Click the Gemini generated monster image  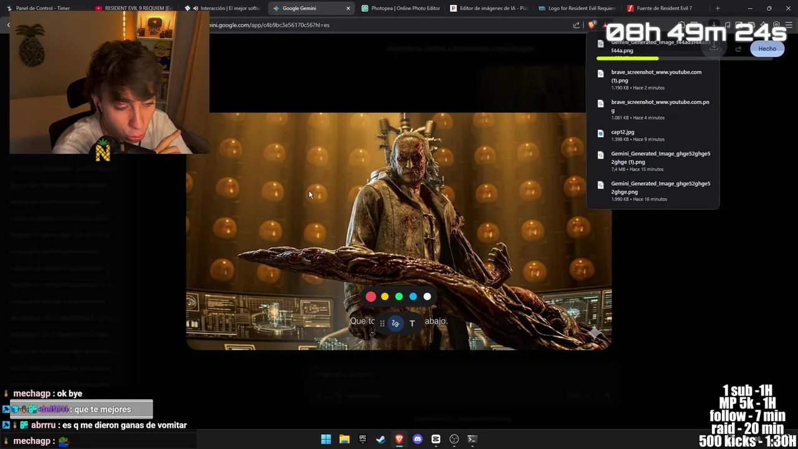(x=399, y=231)
